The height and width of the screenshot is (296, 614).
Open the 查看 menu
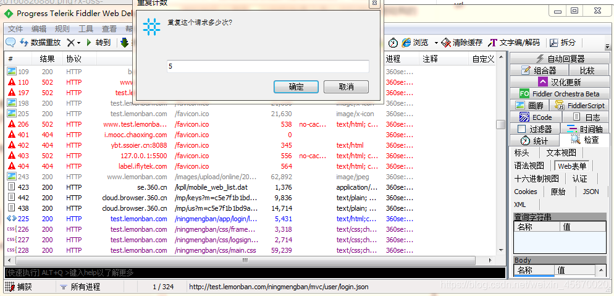(x=109, y=28)
